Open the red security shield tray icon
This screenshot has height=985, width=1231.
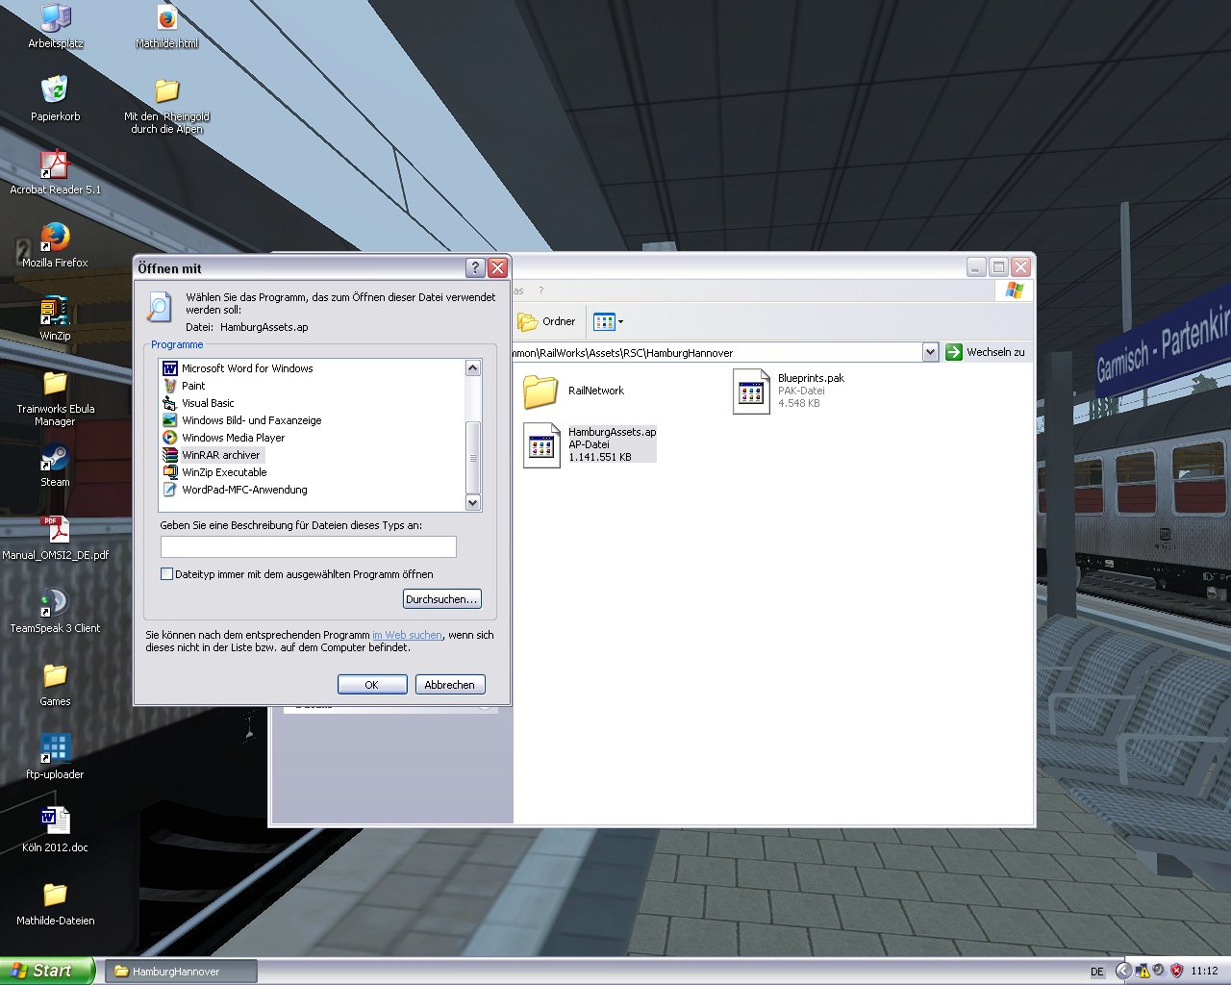coord(1175,971)
